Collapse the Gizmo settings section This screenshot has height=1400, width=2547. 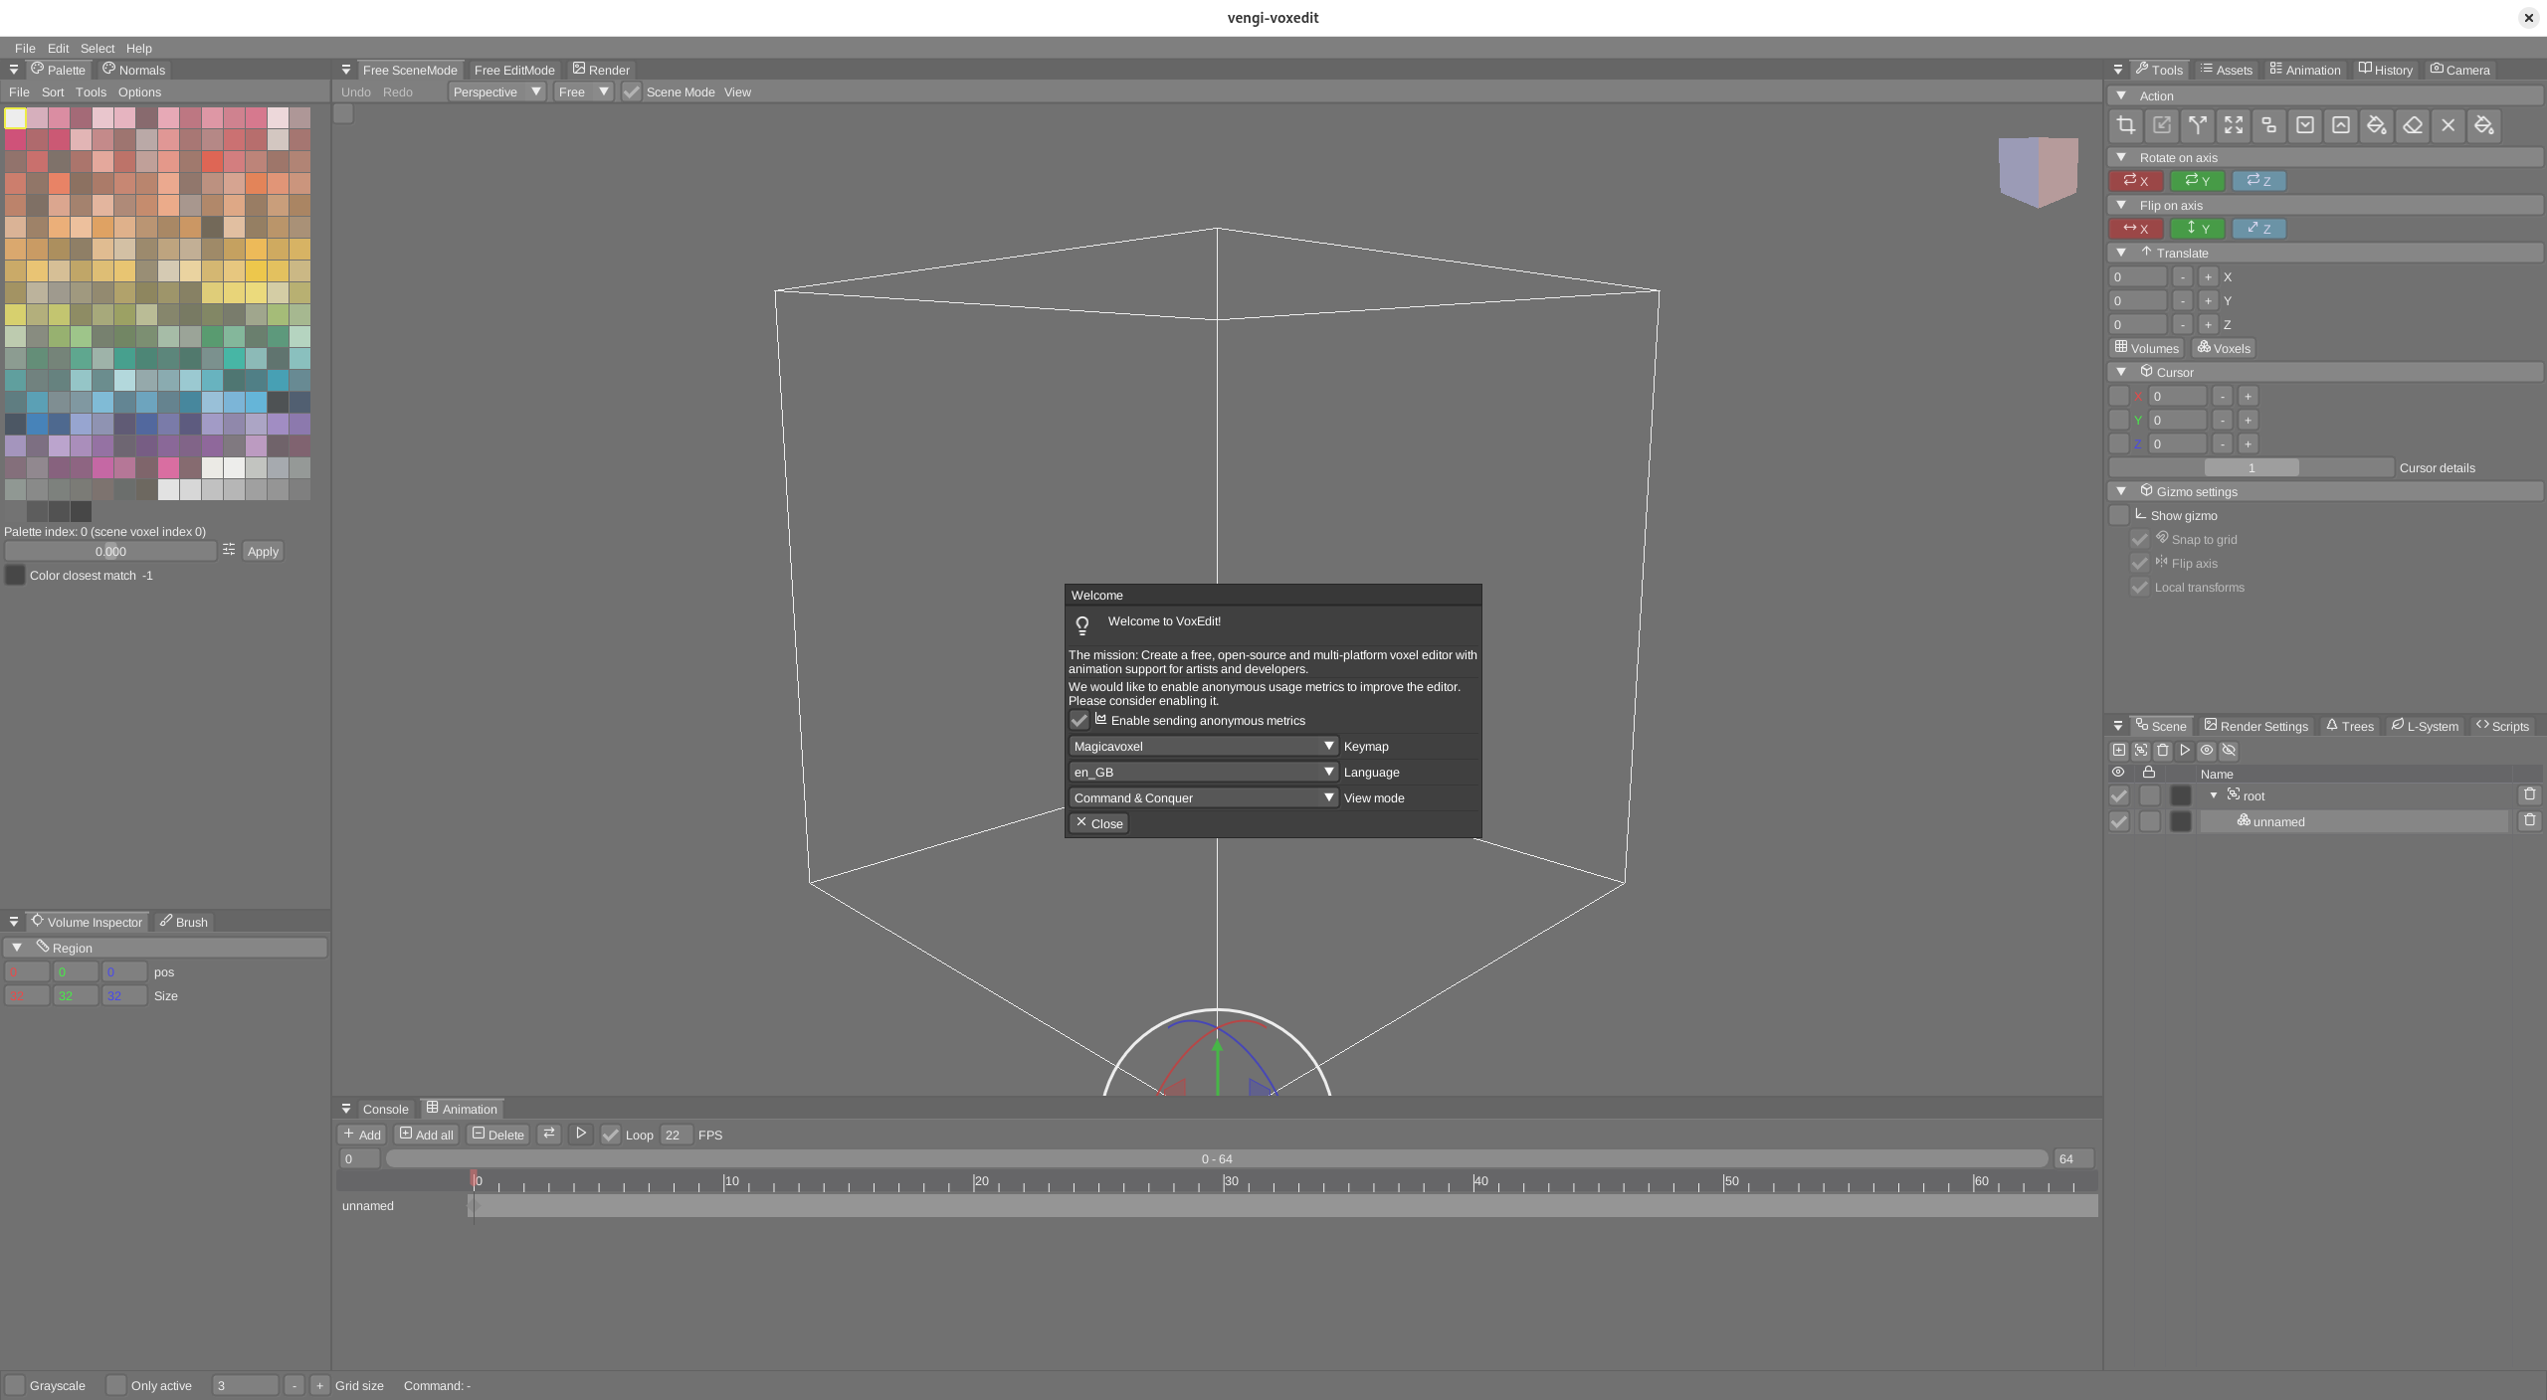(2121, 491)
